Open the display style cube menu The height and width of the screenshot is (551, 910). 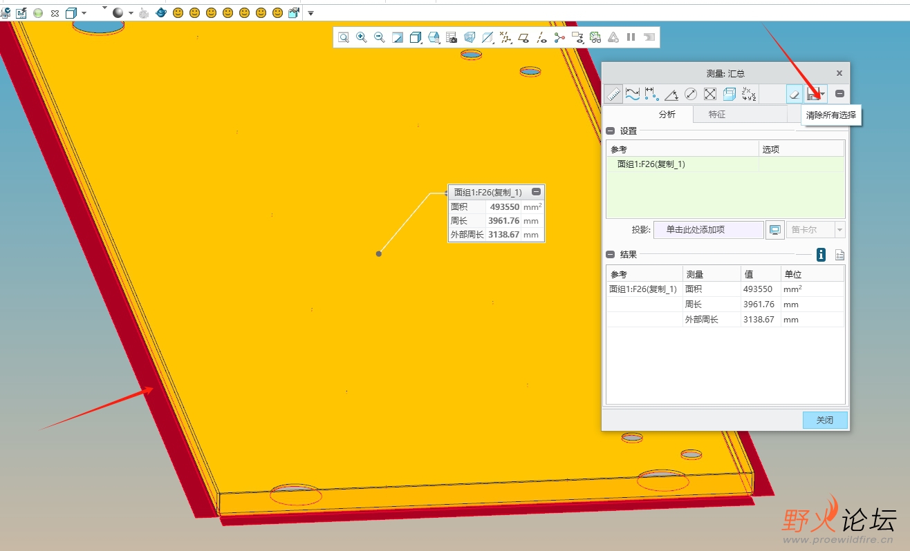(416, 37)
